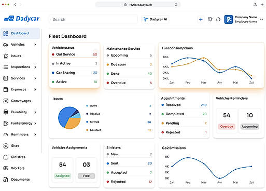Screen dimensions: 266x191
Task: Click the browser back arrow
Action: [x=15, y=5]
